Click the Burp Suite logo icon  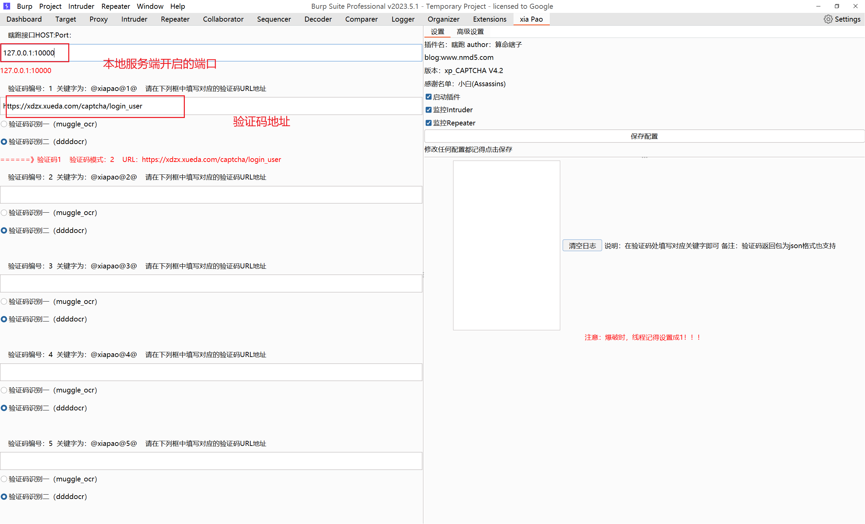click(x=7, y=6)
